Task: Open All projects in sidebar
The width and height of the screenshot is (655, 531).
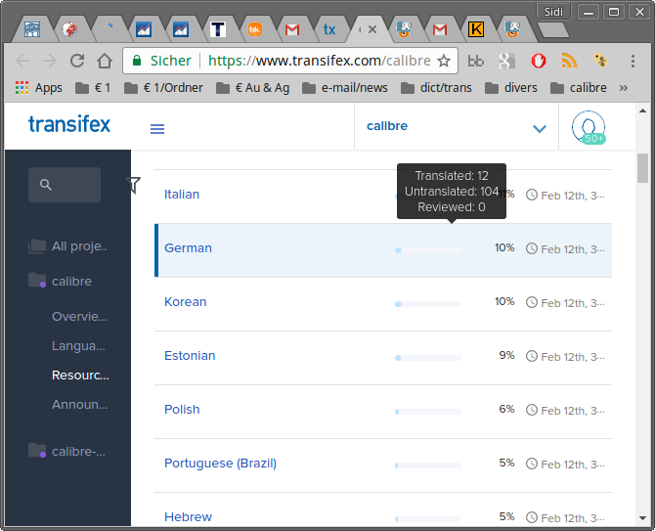Action: coord(68,246)
